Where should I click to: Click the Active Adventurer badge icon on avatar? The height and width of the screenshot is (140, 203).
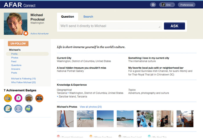click(26, 33)
